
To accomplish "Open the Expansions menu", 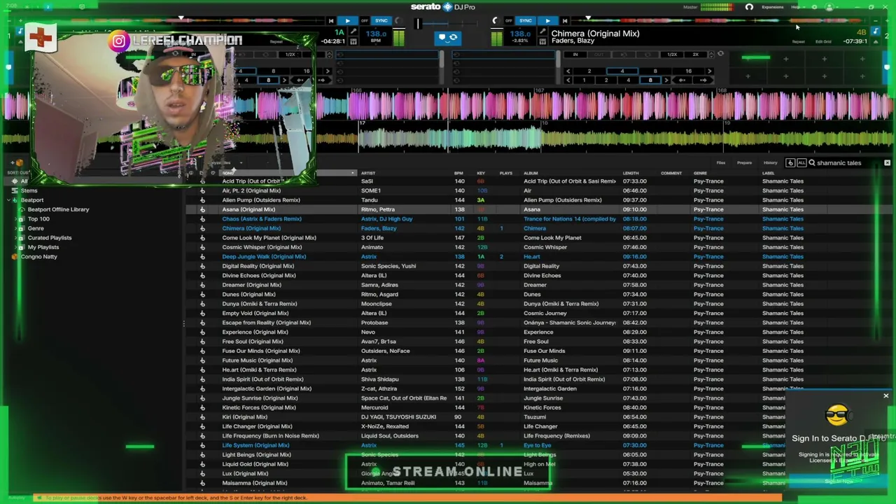I will point(773,7).
